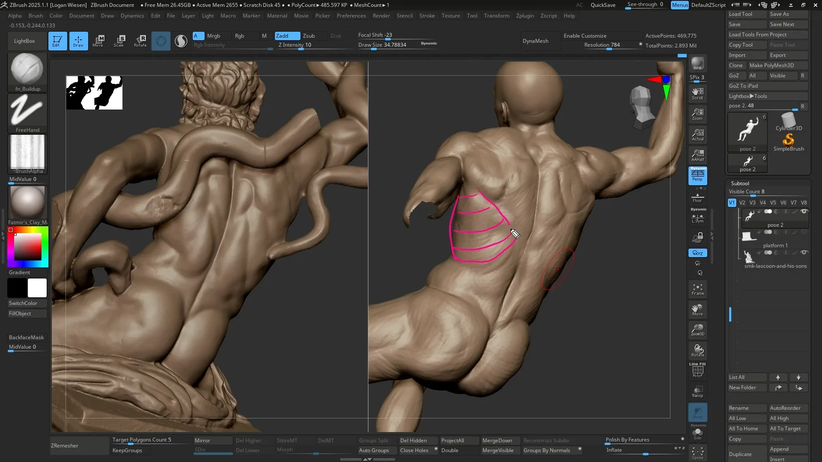The width and height of the screenshot is (822, 462).
Task: Click the Zoom canvas icon
Action: coord(697,114)
